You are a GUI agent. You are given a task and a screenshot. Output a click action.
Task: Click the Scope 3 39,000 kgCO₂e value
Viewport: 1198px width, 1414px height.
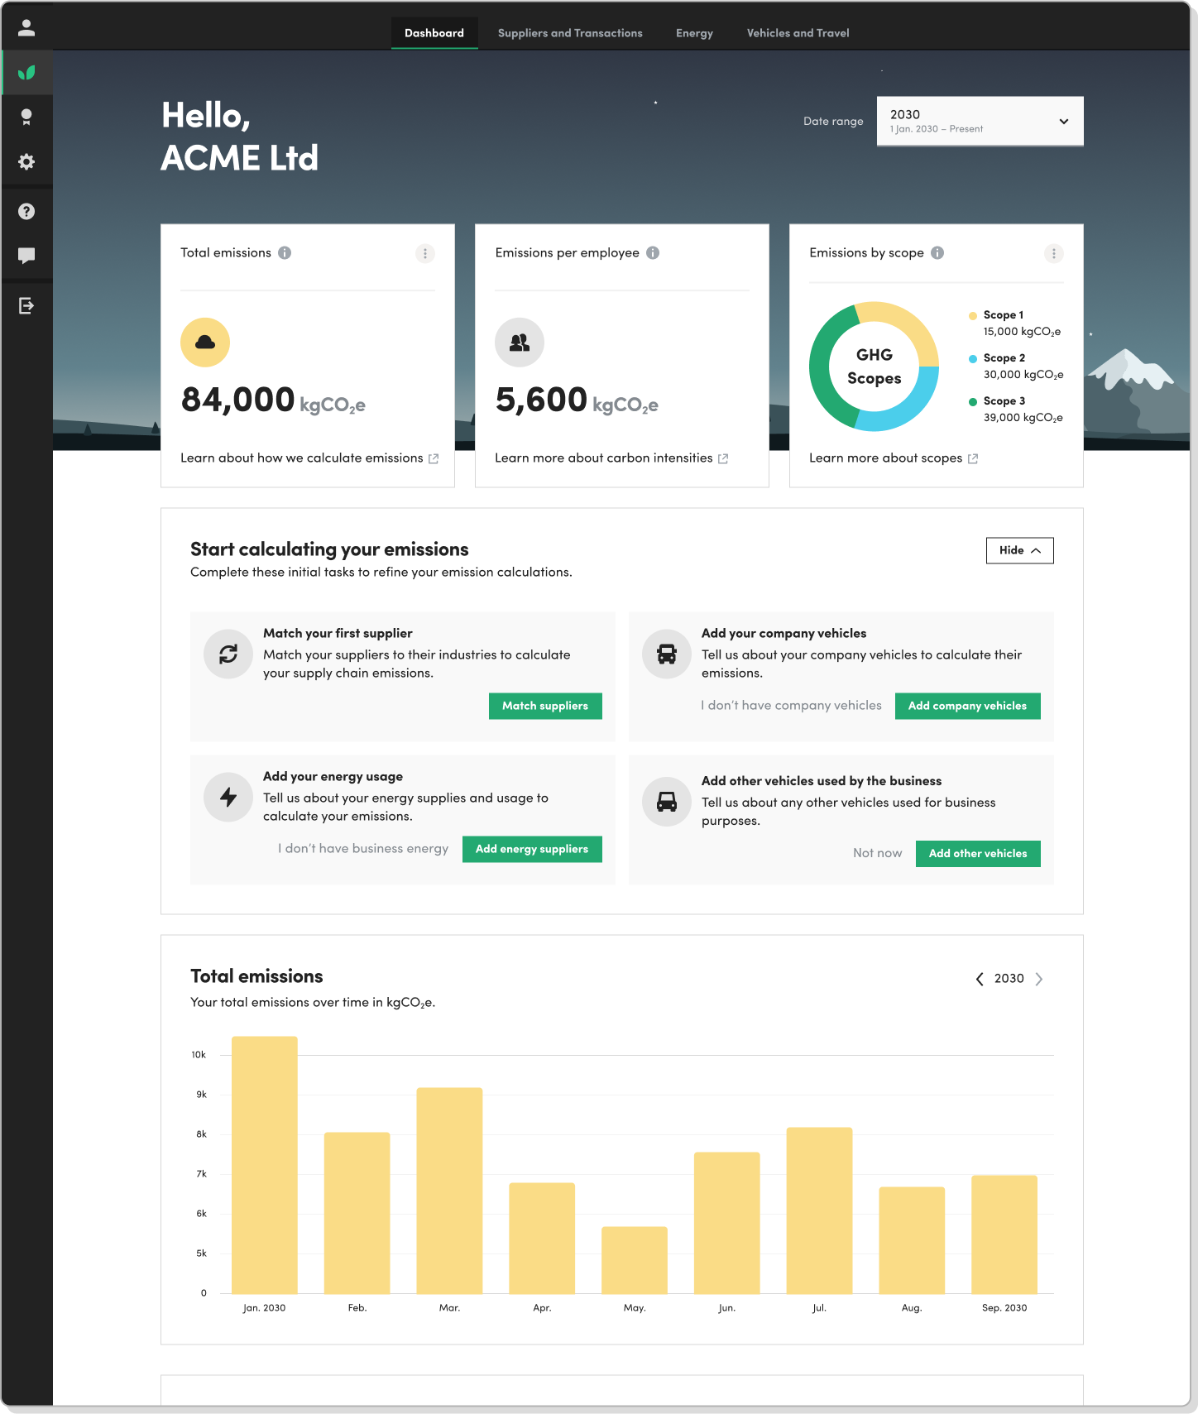pyautogui.click(x=1023, y=418)
